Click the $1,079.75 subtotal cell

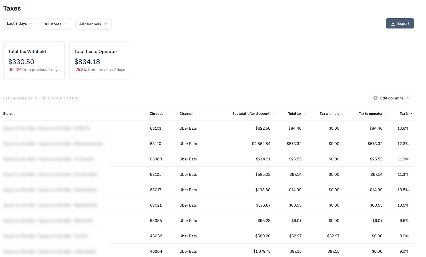click(x=262, y=251)
